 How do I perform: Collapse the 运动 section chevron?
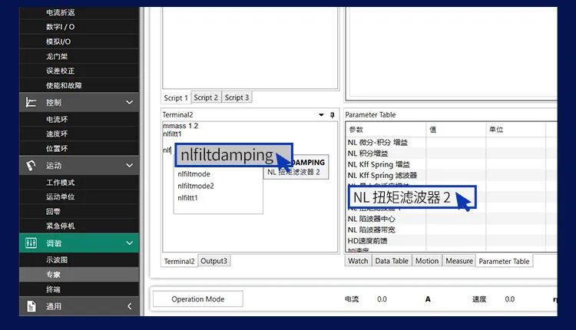(129, 166)
